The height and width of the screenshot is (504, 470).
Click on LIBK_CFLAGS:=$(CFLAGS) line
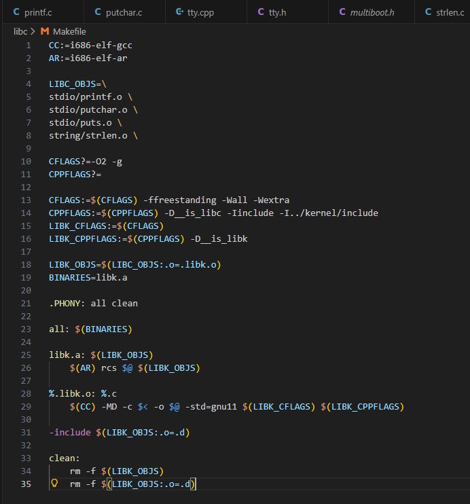[107, 226]
